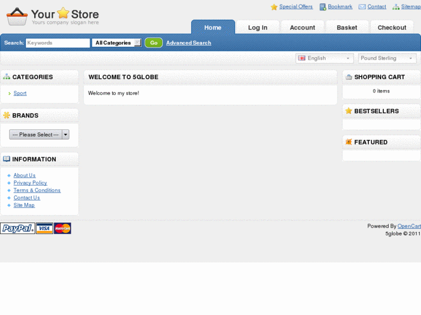Click the blue bullet beside Site Map

point(9,205)
